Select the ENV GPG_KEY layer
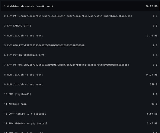 pyautogui.click(x=80, y=45)
